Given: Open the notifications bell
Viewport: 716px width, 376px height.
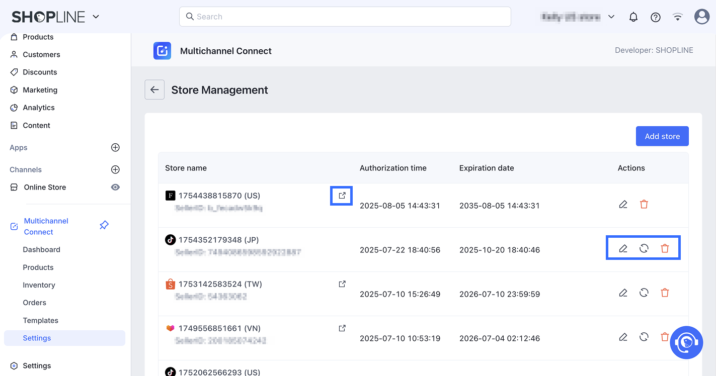Looking at the screenshot, I should pyautogui.click(x=633, y=17).
